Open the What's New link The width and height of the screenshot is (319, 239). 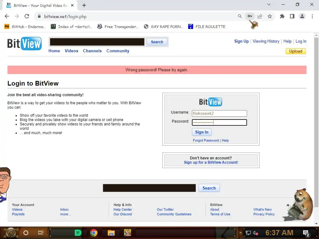[262, 209]
